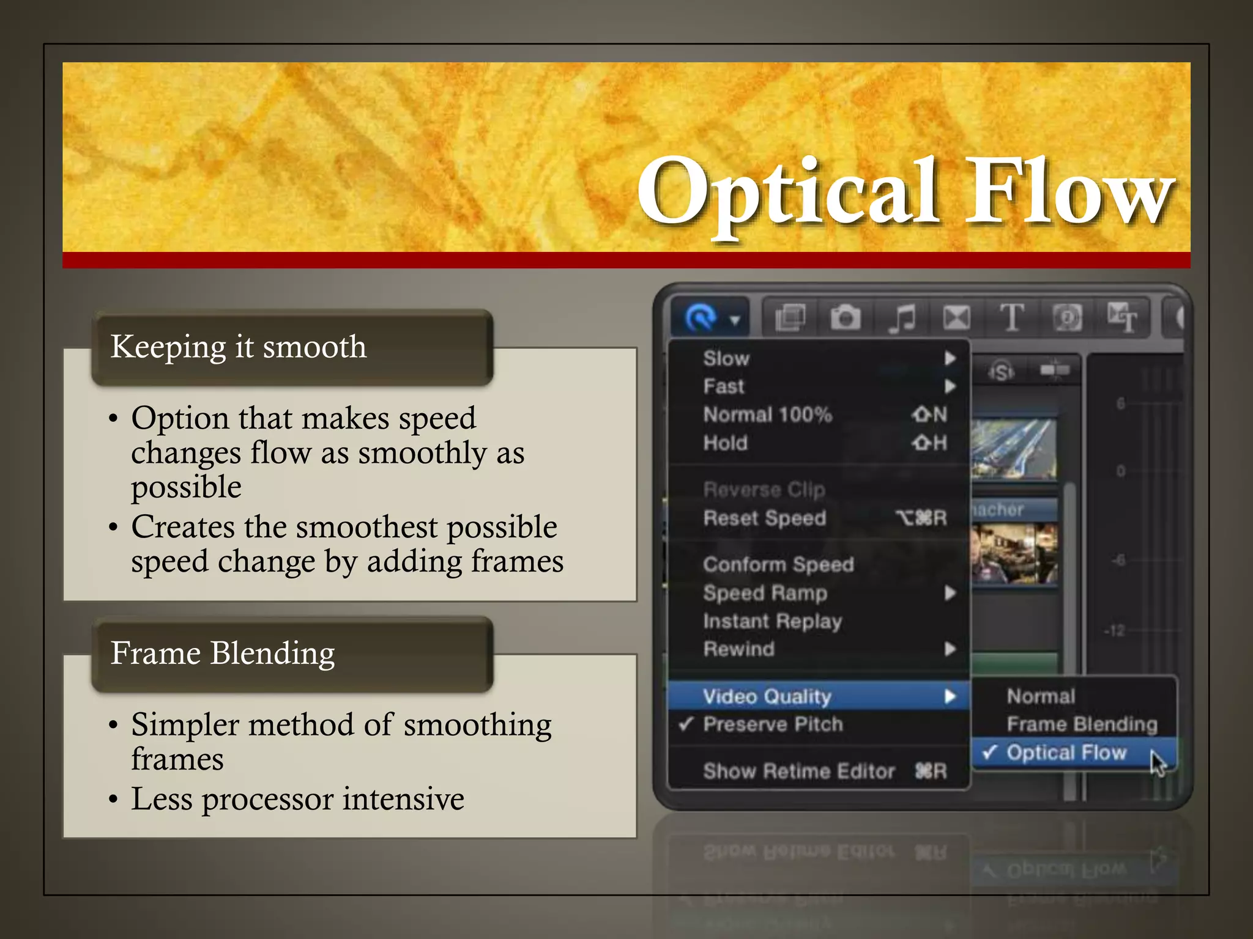Choose Conform Speed

[x=820, y=564]
